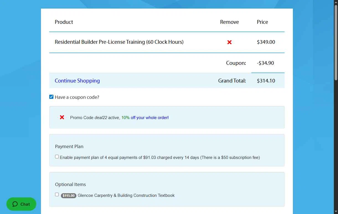Click the Residential Builder Pre-License Training product name
This screenshot has height=214, width=338.
coord(119,42)
